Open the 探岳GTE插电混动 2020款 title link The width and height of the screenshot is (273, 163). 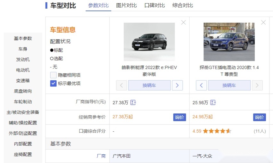click(x=229, y=71)
